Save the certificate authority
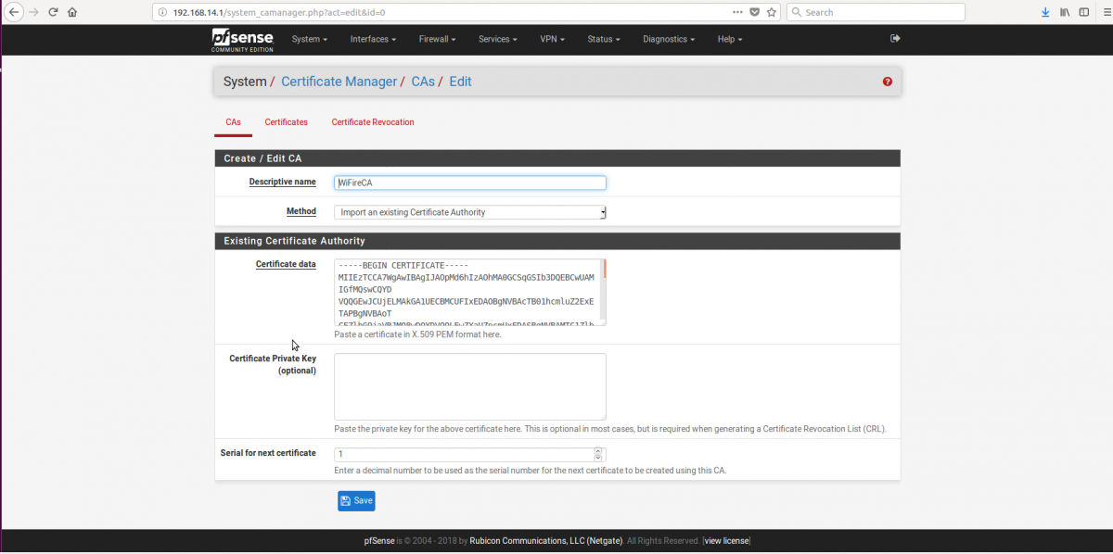The width and height of the screenshot is (1113, 554). point(356,501)
